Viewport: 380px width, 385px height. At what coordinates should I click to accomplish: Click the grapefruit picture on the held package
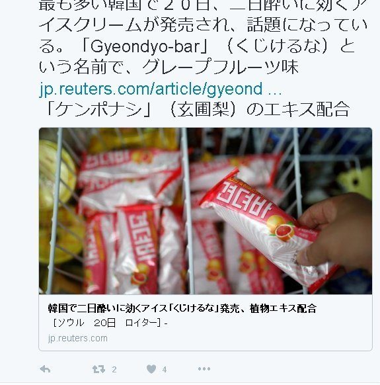tap(280, 228)
